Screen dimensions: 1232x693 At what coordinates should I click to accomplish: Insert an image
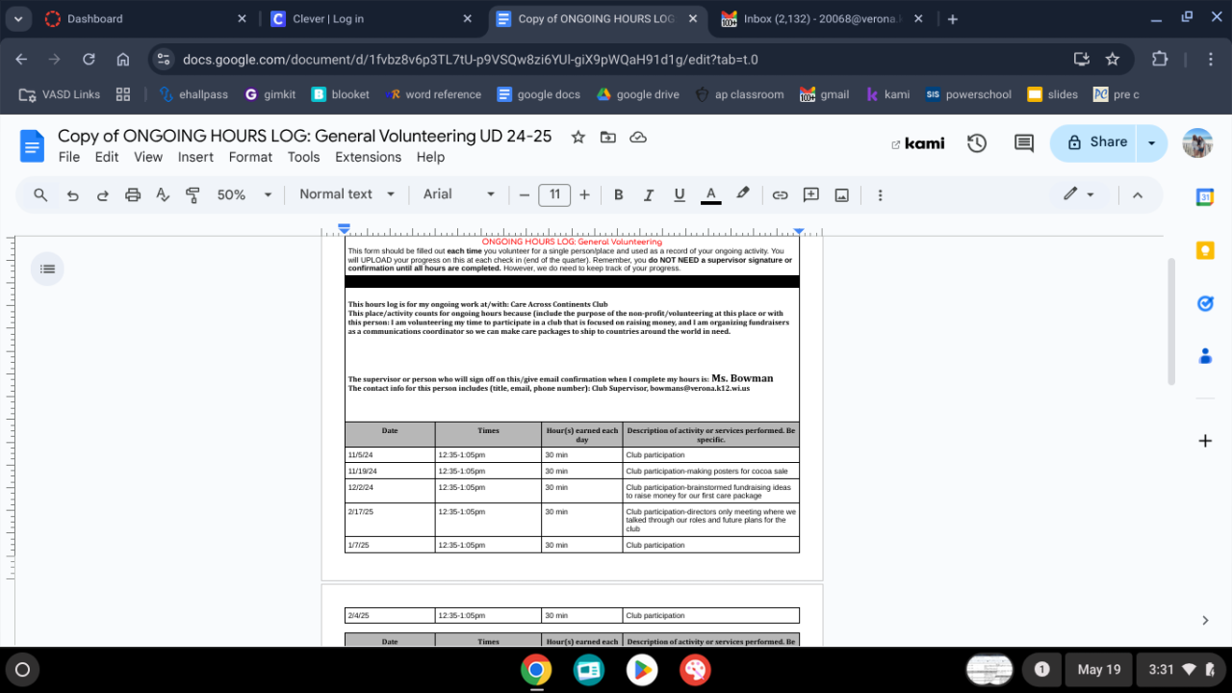coord(842,194)
